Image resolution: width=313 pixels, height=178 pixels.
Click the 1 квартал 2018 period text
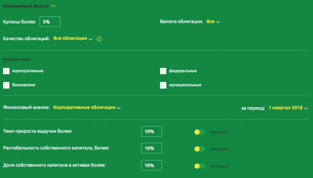coord(285,108)
